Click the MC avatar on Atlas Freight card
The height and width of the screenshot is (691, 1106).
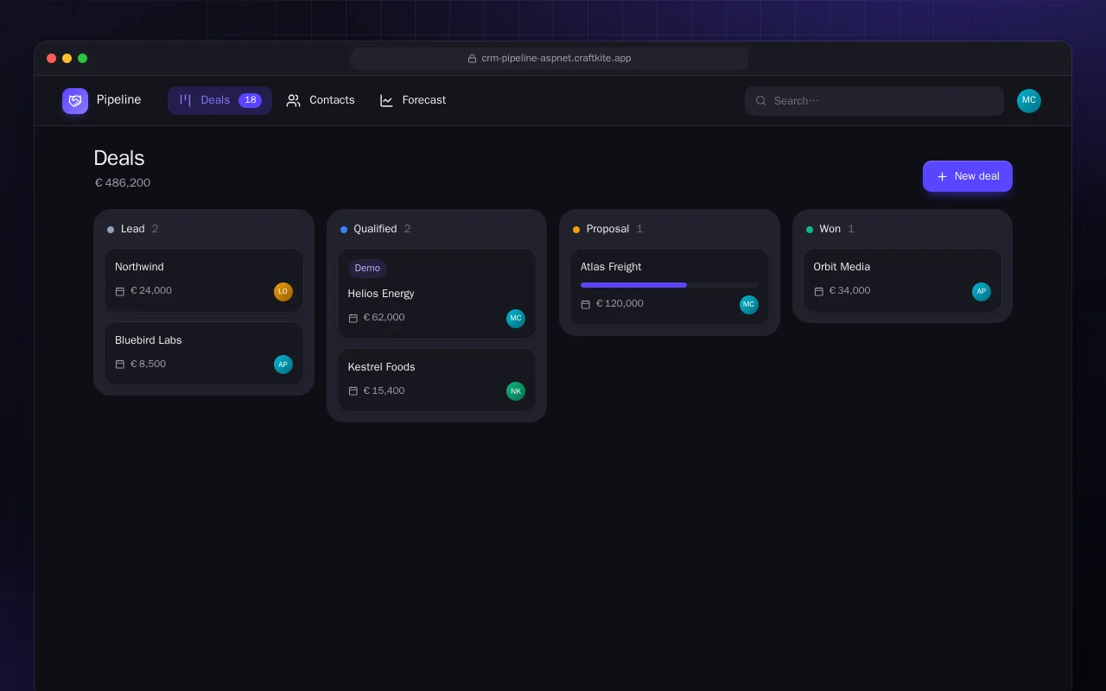pyautogui.click(x=749, y=304)
